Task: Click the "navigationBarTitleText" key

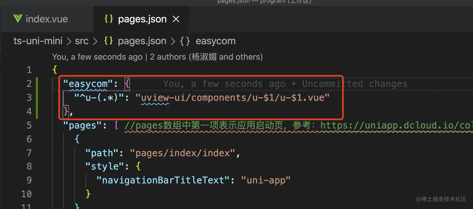Action: (163, 180)
